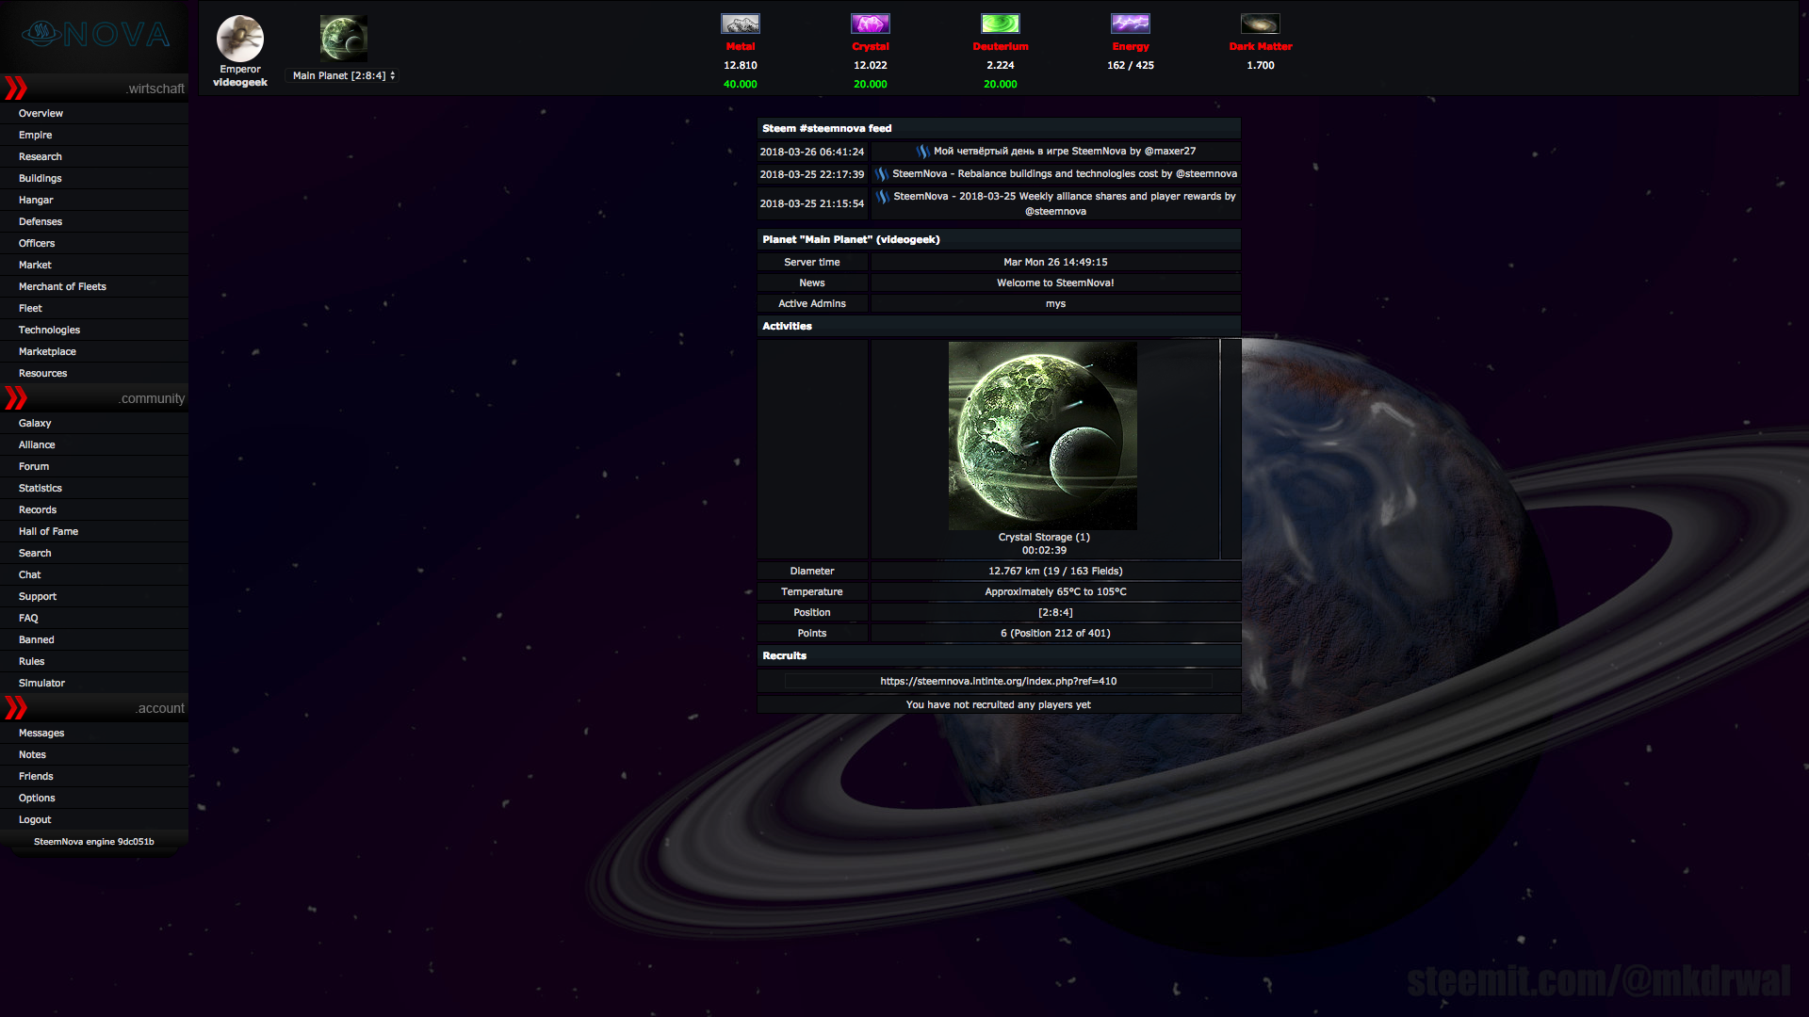The width and height of the screenshot is (1809, 1017).
Task: Expand the .account section
Action: [14, 707]
